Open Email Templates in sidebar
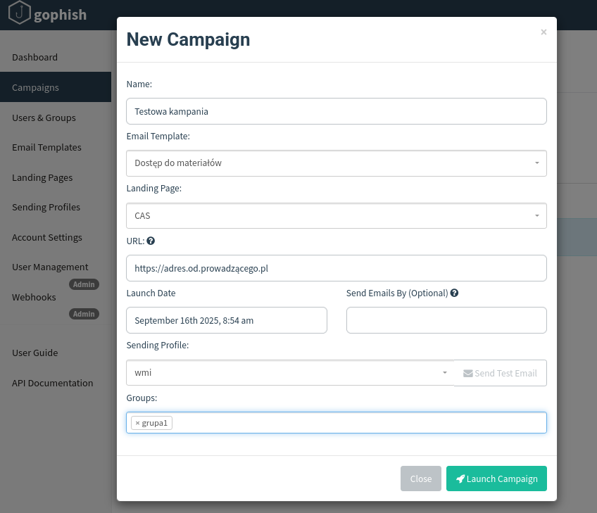Image resolution: width=597 pixels, height=513 pixels. click(46, 147)
